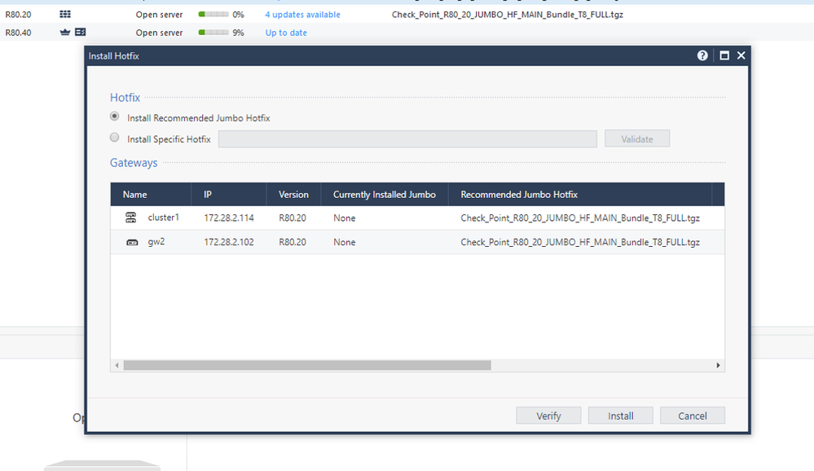Image resolution: width=814 pixels, height=471 pixels.
Task: Click the Install button
Action: (620, 416)
